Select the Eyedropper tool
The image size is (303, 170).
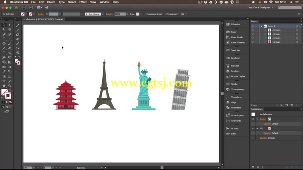4,71
